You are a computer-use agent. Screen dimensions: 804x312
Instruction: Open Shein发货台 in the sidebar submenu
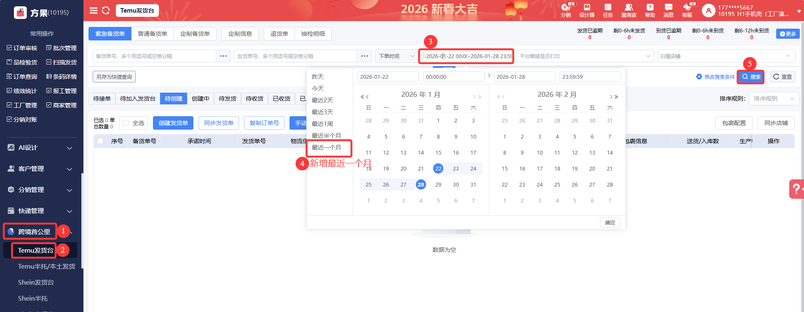[36, 282]
